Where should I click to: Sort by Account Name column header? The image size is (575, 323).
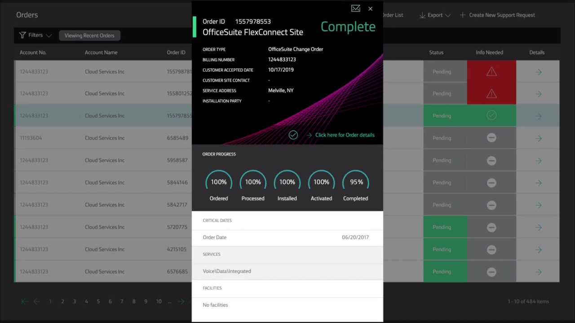(101, 52)
